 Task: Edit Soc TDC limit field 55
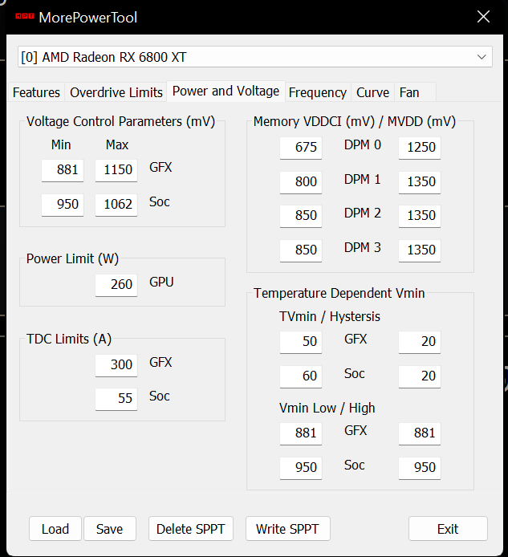pos(116,399)
